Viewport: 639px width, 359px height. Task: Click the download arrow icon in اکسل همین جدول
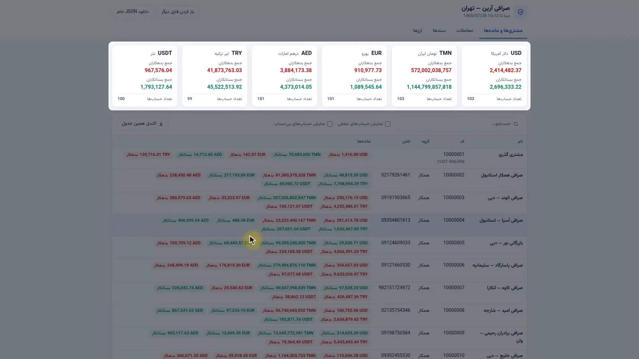pos(161,124)
